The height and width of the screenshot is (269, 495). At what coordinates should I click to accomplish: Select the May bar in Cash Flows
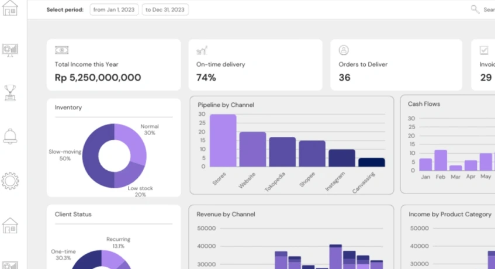486,162
